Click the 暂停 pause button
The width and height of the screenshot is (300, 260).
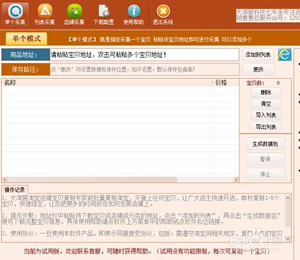[265, 159]
